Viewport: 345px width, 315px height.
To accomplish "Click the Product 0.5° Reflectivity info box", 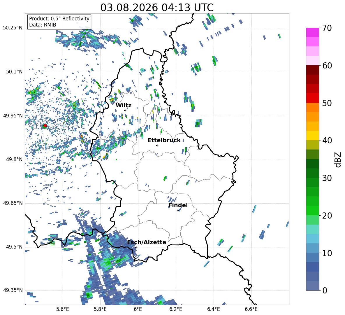I will point(59,22).
